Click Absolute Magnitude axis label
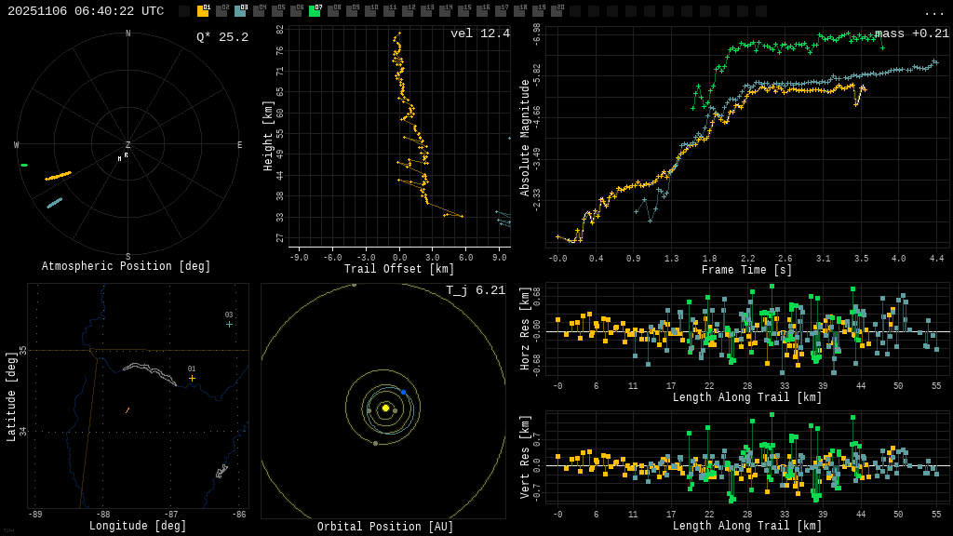953x536 pixels. [x=525, y=138]
